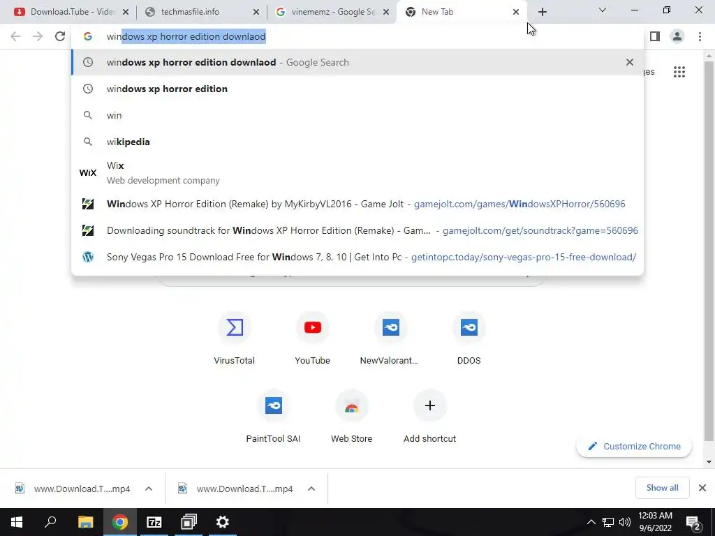Click the volume tray icon
The width and height of the screenshot is (715, 536).
point(625,522)
